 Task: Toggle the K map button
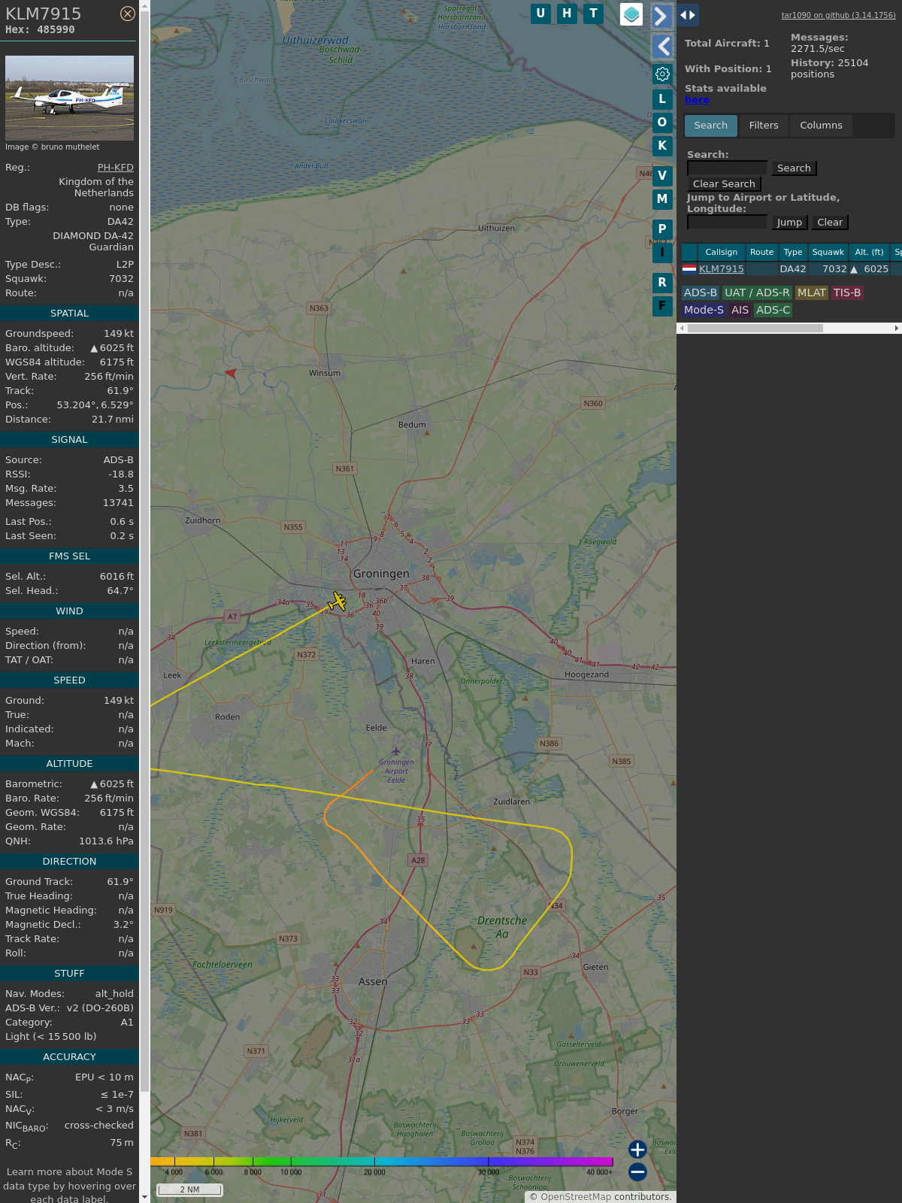coord(662,145)
